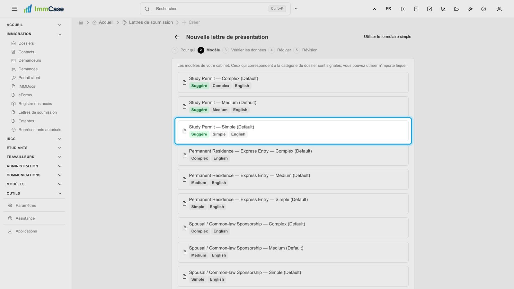
Task: Click Utiliser le formulaire simple
Action: coord(387,37)
